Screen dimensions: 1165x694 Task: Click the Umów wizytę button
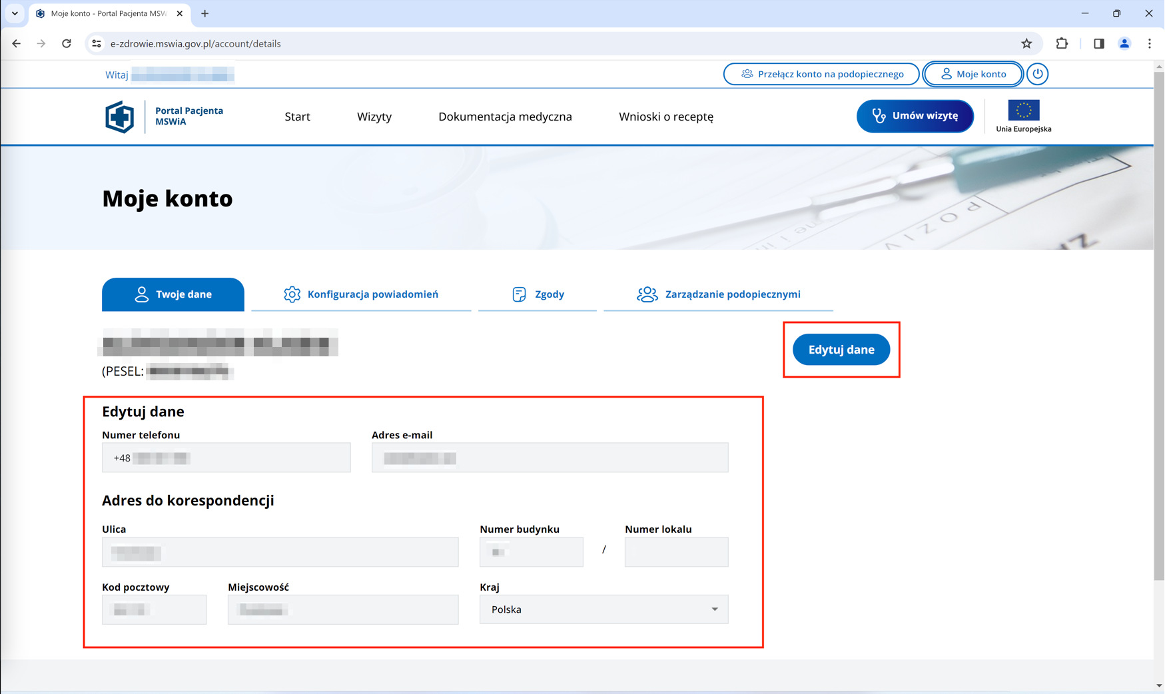(x=915, y=116)
